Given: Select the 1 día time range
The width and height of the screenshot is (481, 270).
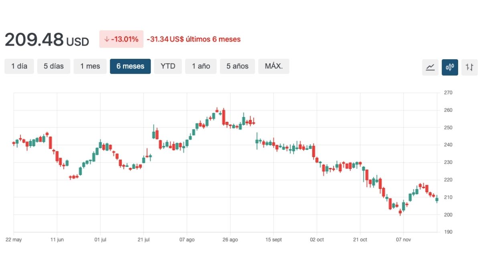Looking at the screenshot, I should point(19,66).
